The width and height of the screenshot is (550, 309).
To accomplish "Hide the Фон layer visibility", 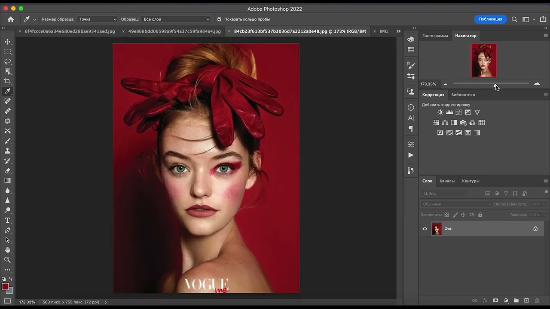I will click(425, 229).
